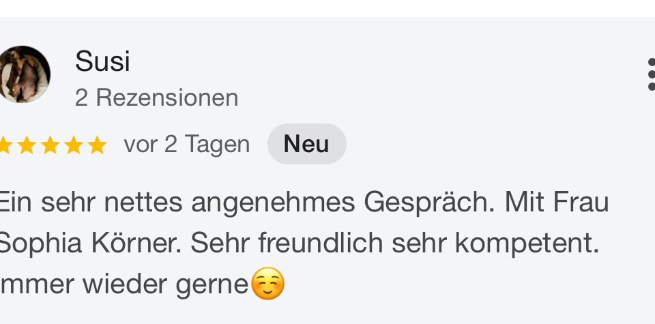Image resolution: width=655 pixels, height=324 pixels.
Task: Click the fifth and last rating star
Action: tap(97, 145)
